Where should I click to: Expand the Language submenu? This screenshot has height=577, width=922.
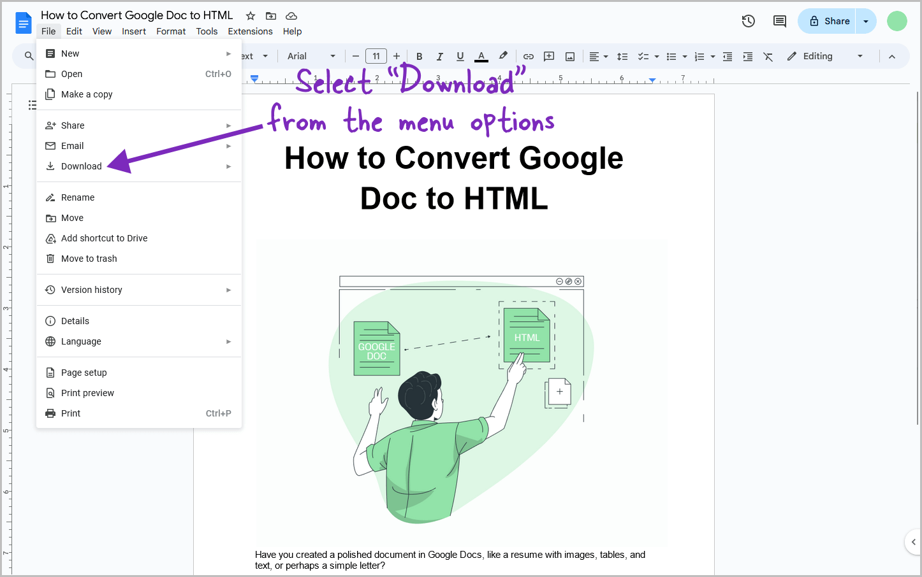pos(139,341)
